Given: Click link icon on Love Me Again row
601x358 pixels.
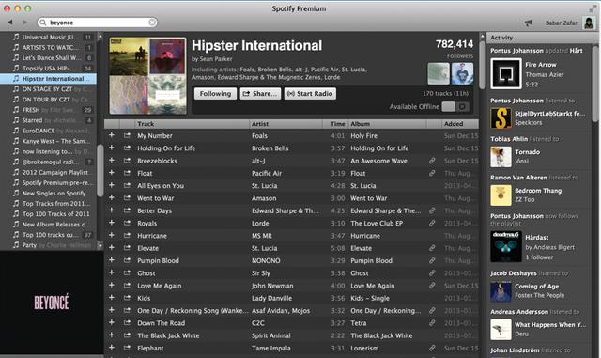Looking at the screenshot, I should point(432,286).
